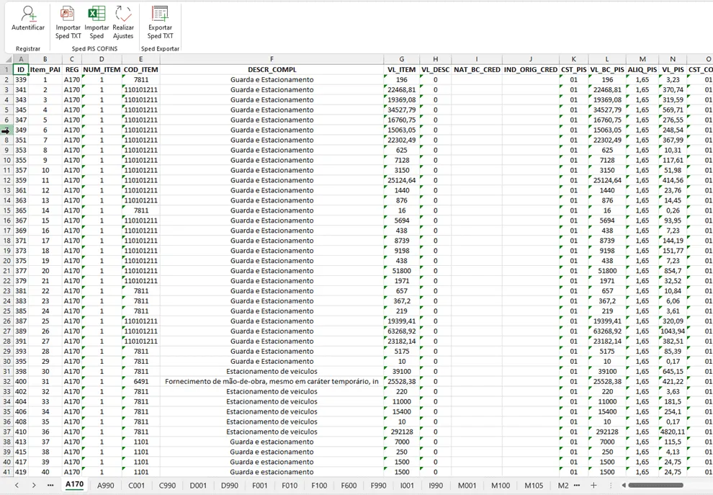Open the I001 sheet tab
This screenshot has height=495, width=713.
point(407,486)
